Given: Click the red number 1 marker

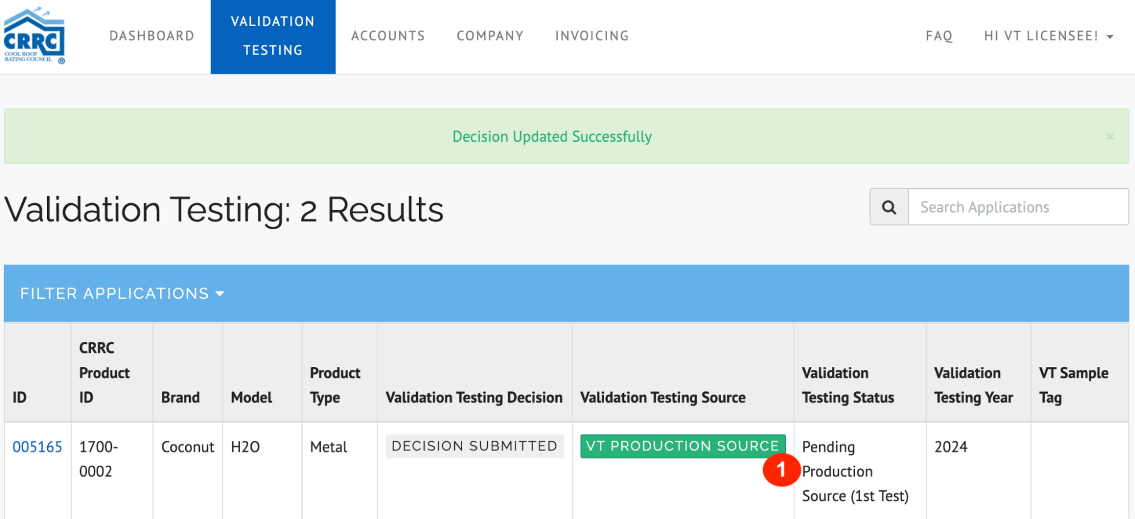Looking at the screenshot, I should [781, 469].
